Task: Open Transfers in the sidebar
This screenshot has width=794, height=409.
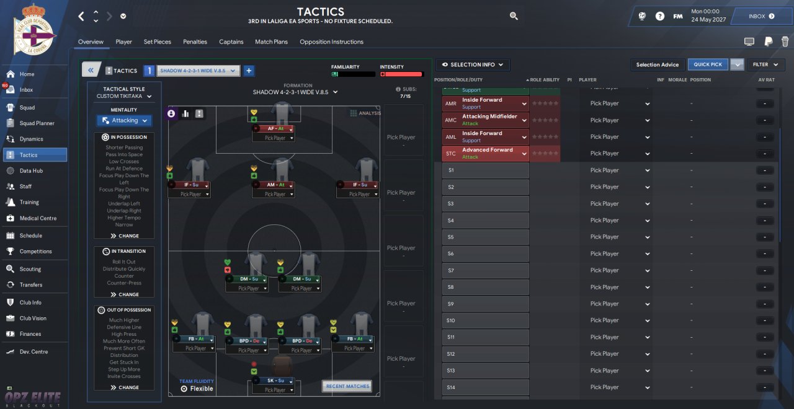Action: (34, 284)
